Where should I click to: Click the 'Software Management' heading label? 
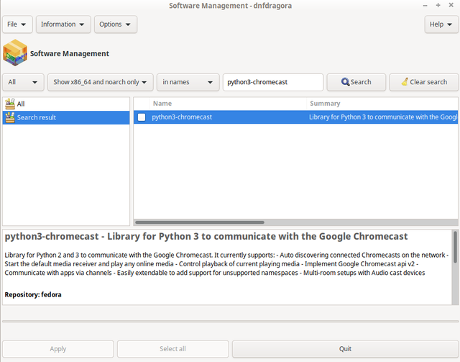70,53
